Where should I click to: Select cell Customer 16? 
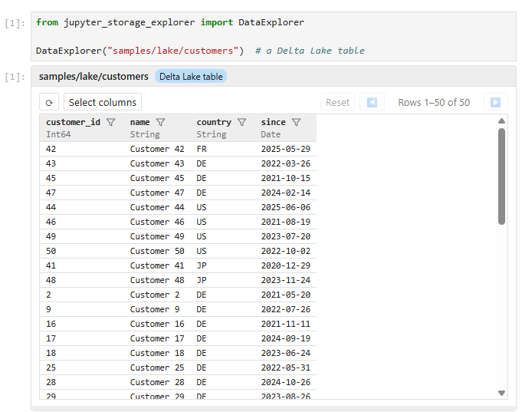(157, 324)
